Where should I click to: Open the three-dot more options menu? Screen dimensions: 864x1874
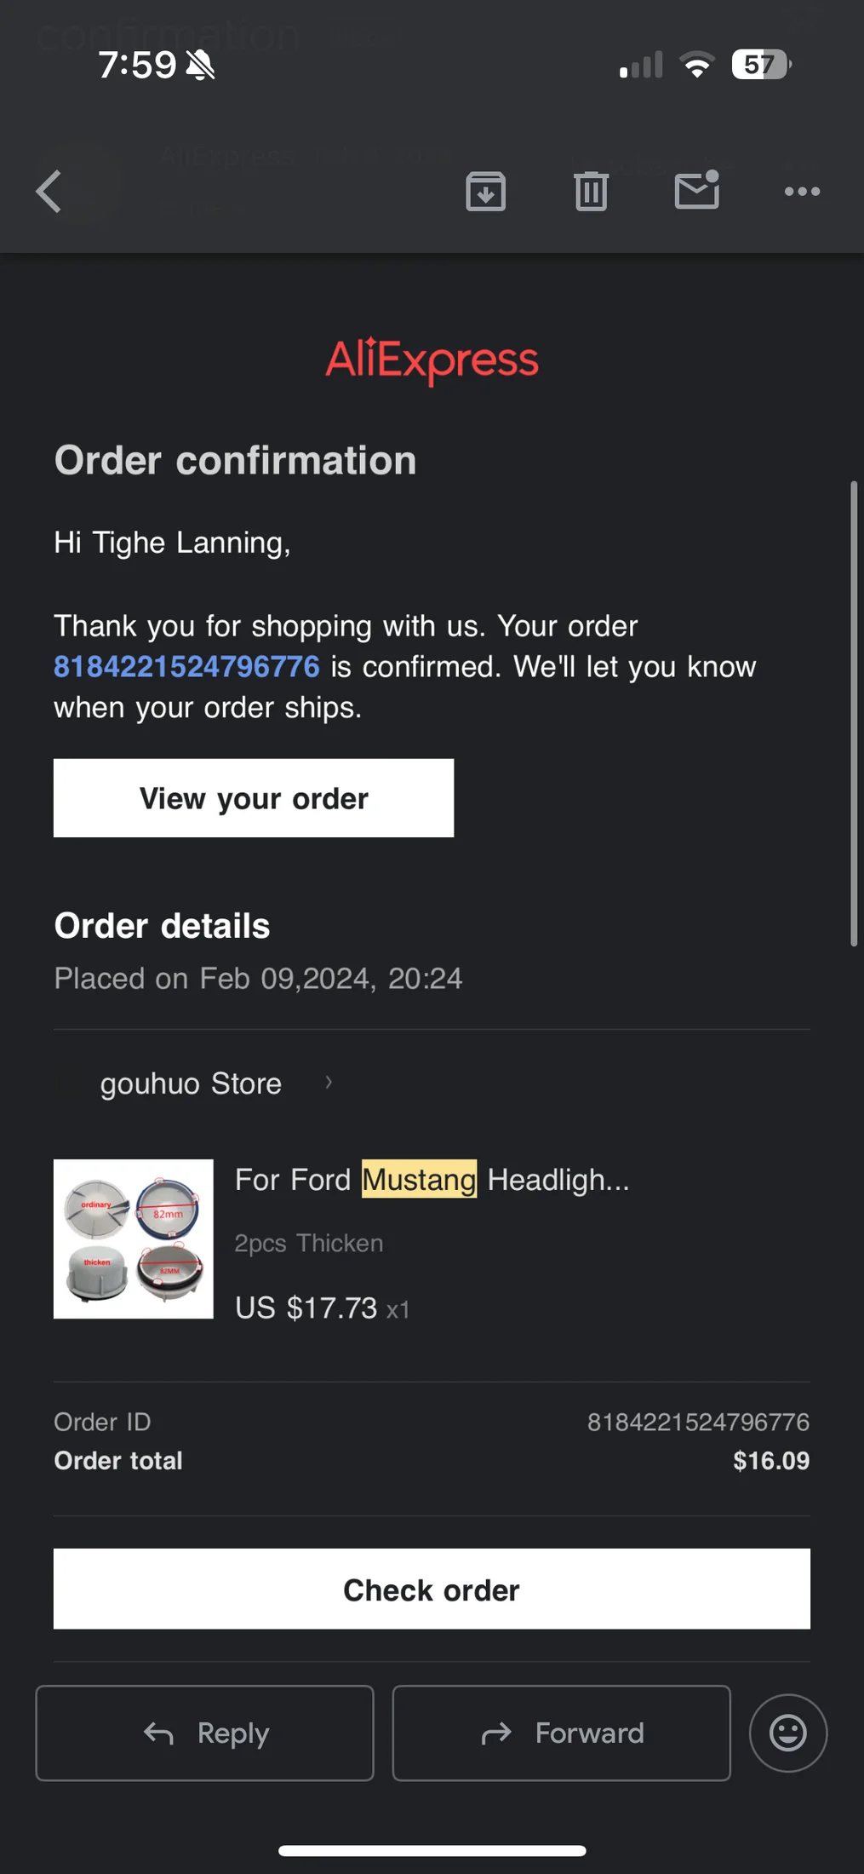(802, 191)
